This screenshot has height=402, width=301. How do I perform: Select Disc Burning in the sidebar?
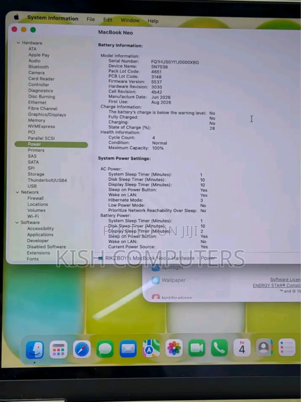(42, 97)
